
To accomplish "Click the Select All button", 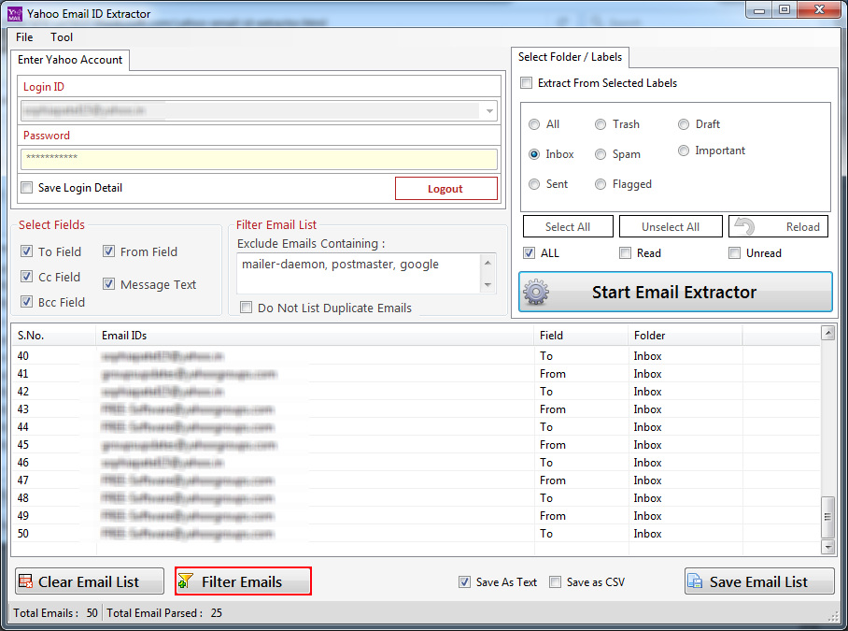I will pyautogui.click(x=568, y=227).
